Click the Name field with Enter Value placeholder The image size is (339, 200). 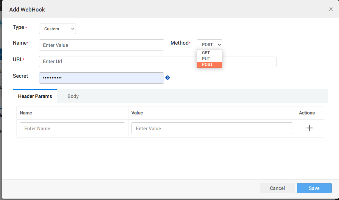[x=102, y=45]
